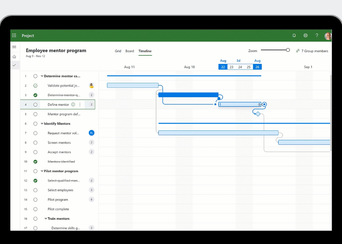The height and width of the screenshot is (244, 342).
Task: Open more options for Define mentor task
Action: click(80, 105)
